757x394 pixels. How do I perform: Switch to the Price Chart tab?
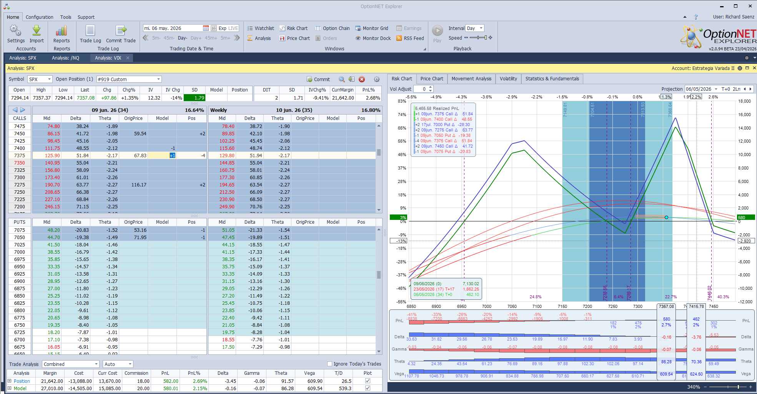(x=432, y=79)
